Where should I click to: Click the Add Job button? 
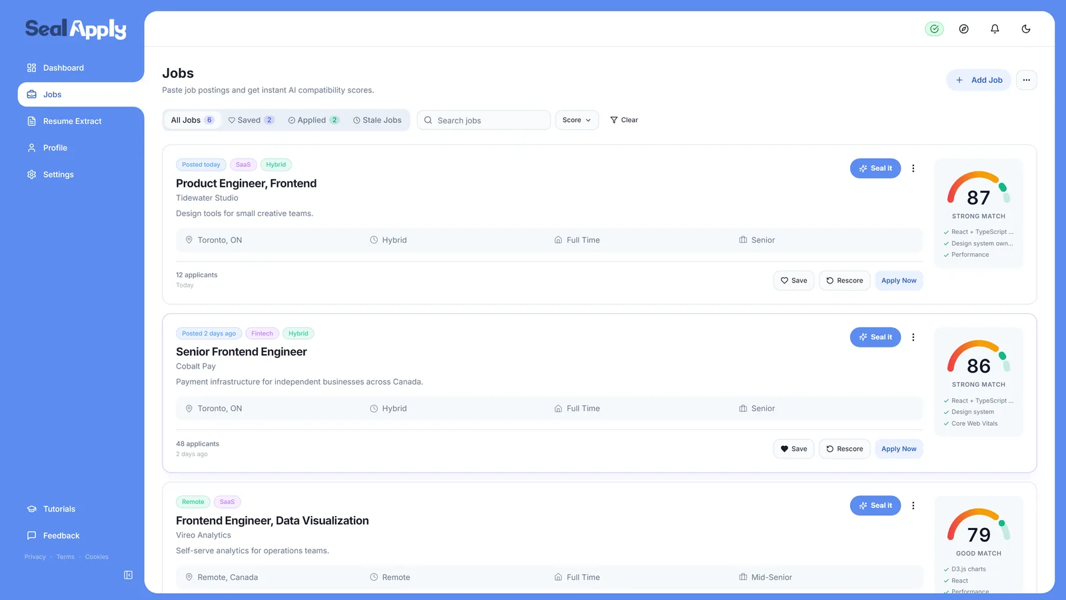pyautogui.click(x=979, y=80)
